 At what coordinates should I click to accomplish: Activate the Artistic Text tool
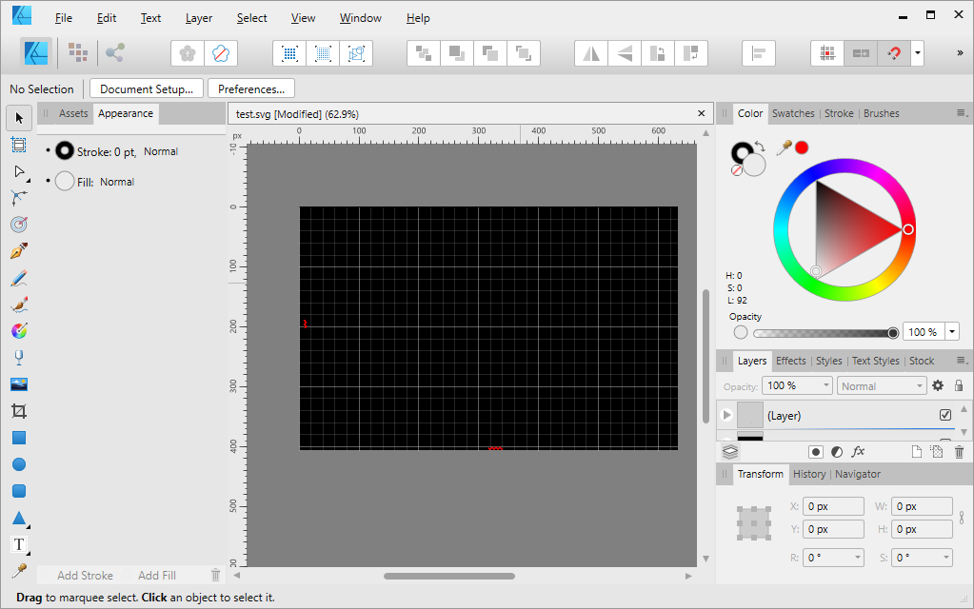[x=18, y=544]
